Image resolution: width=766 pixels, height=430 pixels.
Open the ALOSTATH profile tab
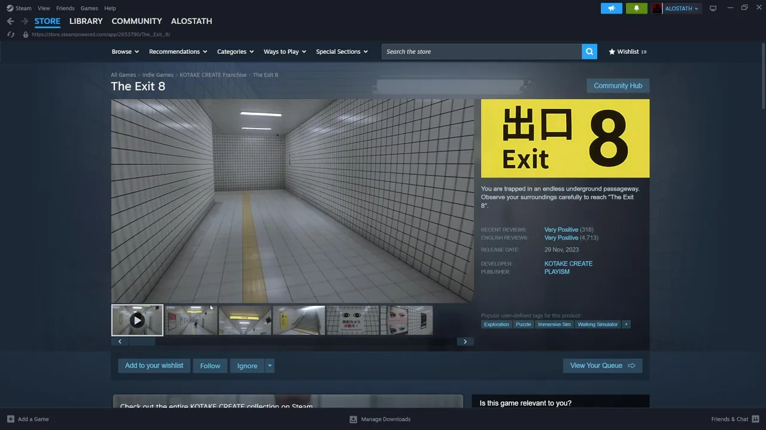pyautogui.click(x=191, y=21)
